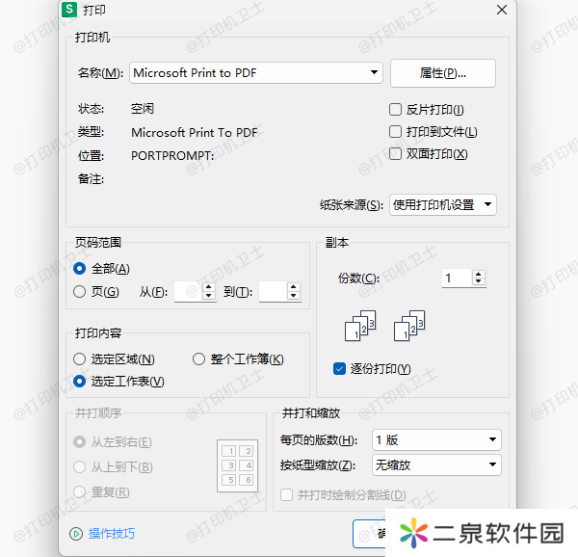Uncheck the collate (逐份打印) checkbox
The height and width of the screenshot is (557, 578).
[x=339, y=369]
